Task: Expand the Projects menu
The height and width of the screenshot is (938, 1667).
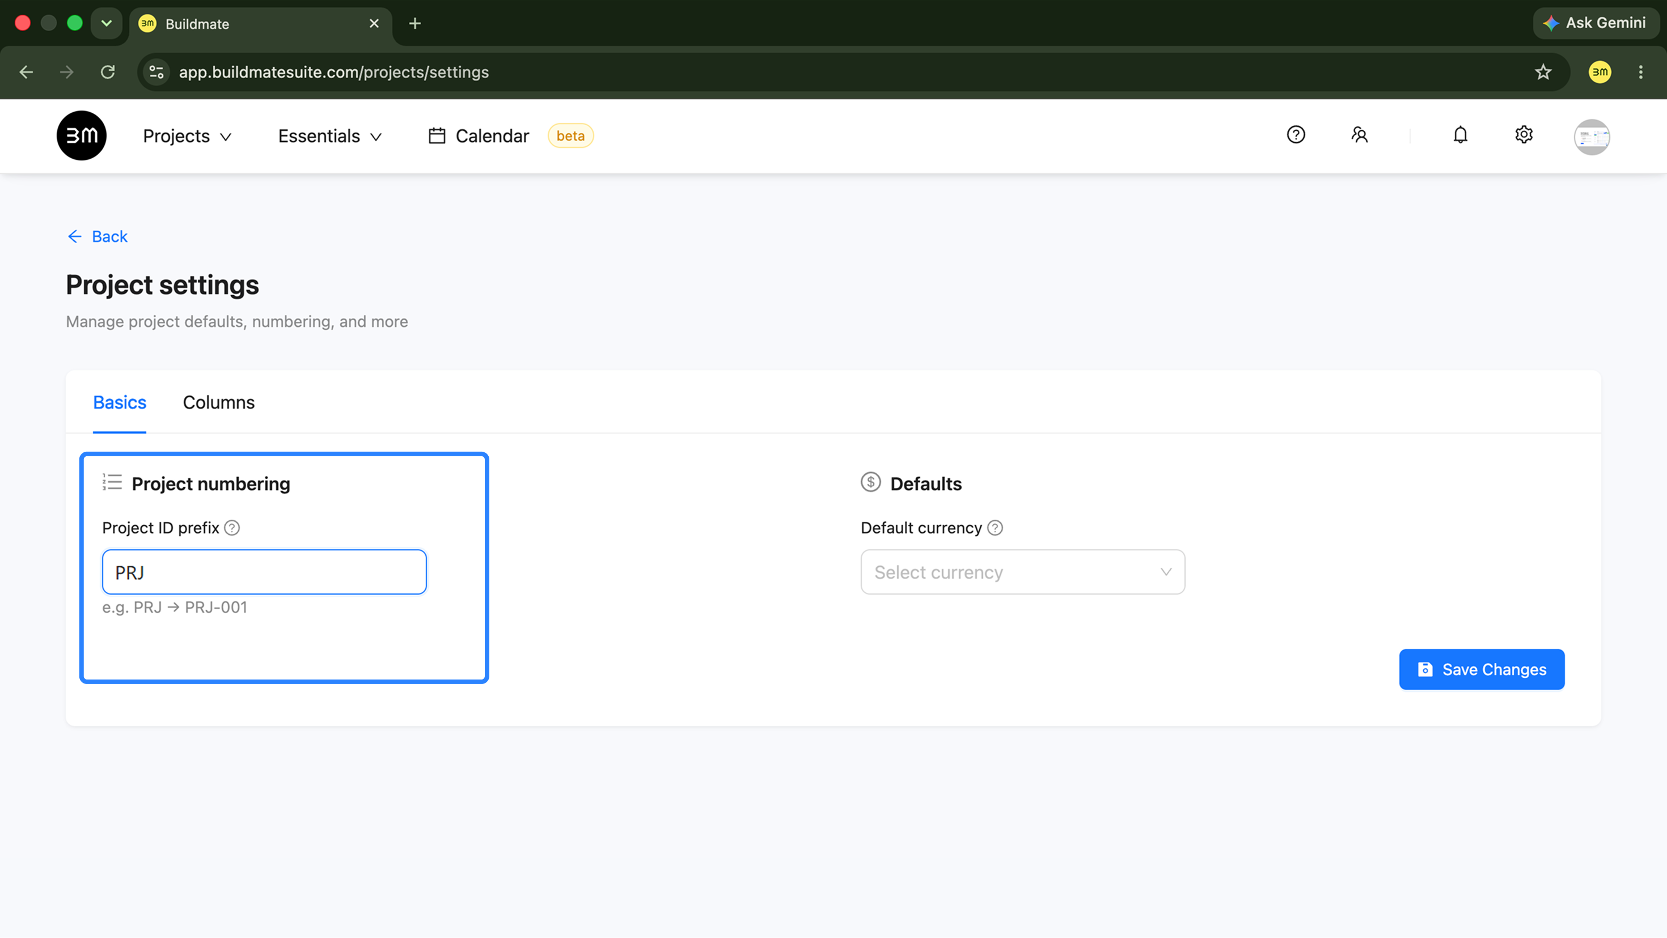Action: pos(187,137)
